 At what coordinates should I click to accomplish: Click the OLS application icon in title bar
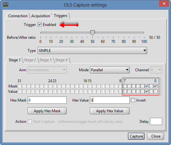6,5
